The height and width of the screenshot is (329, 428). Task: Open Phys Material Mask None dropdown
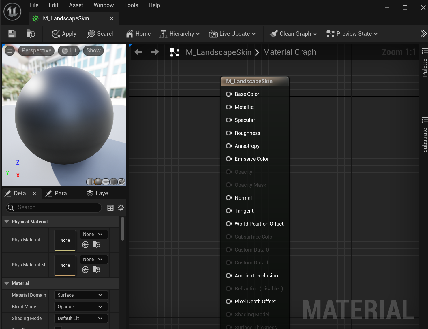click(x=93, y=259)
